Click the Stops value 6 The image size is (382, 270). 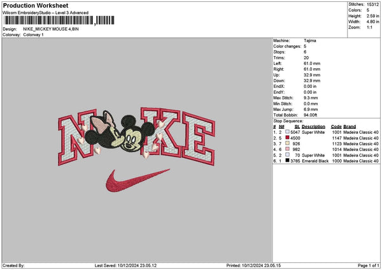pos(305,52)
